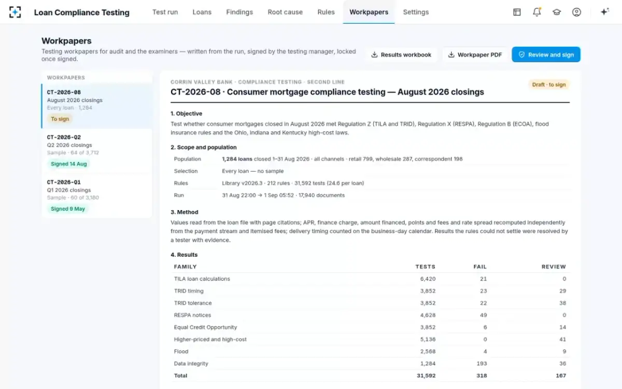This screenshot has height=389, width=622.
Task: Open the layout panel icon in header
Action: [517, 12]
